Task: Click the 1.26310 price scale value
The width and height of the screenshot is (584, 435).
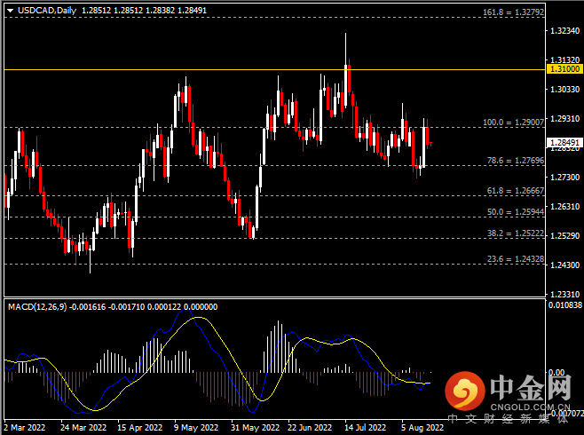Action: coord(565,207)
